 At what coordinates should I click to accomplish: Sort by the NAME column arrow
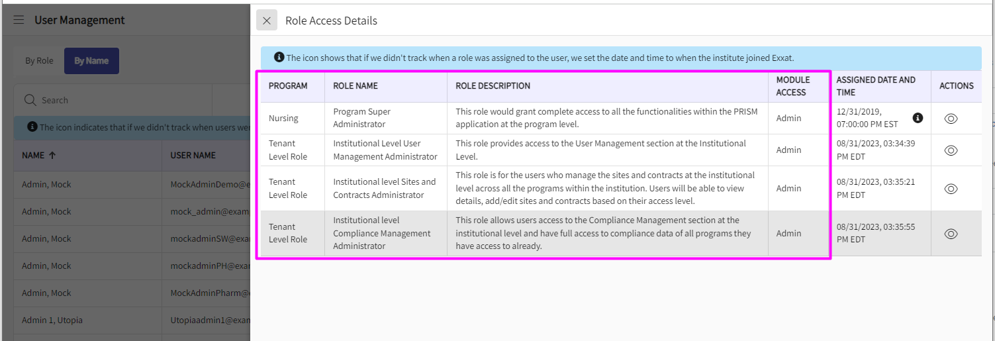coord(52,156)
